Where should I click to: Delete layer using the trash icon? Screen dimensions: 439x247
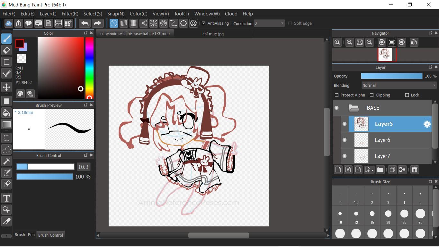point(415,170)
